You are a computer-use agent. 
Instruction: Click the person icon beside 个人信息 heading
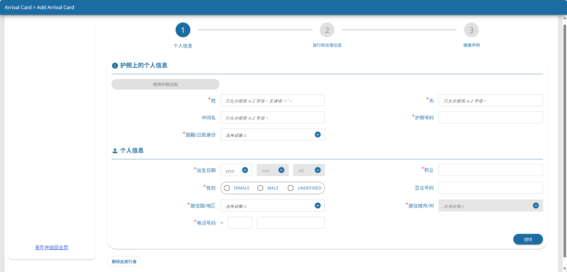click(115, 151)
